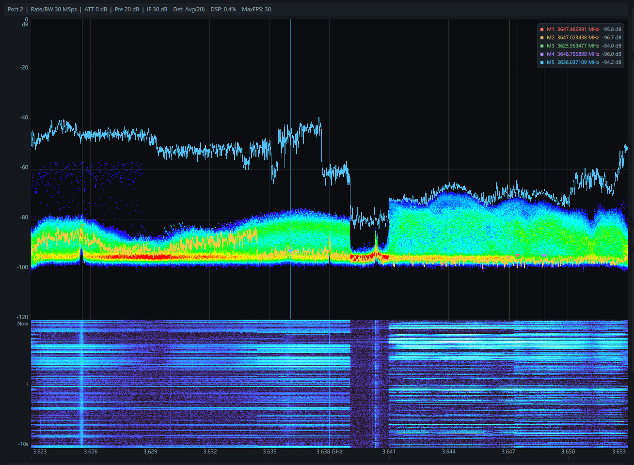Select the Pre 20 dB preamp setting
Image resolution: width=634 pixels, height=465 pixels.
click(127, 9)
